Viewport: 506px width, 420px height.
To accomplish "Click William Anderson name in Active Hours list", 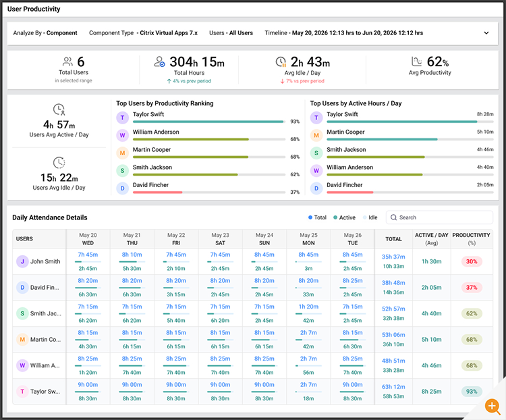I will tap(349, 167).
